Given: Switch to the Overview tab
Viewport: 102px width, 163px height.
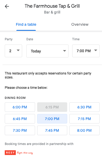Looking at the screenshot, I should pyautogui.click(x=80, y=24).
